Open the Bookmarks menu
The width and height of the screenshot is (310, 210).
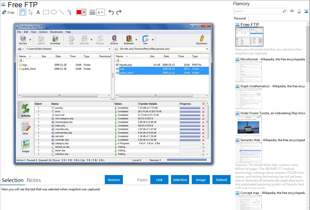tap(57, 32)
